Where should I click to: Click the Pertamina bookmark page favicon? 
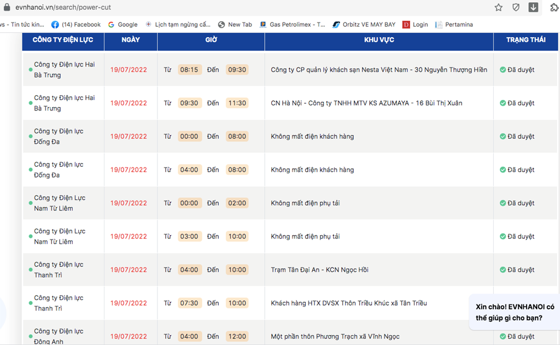(x=439, y=25)
